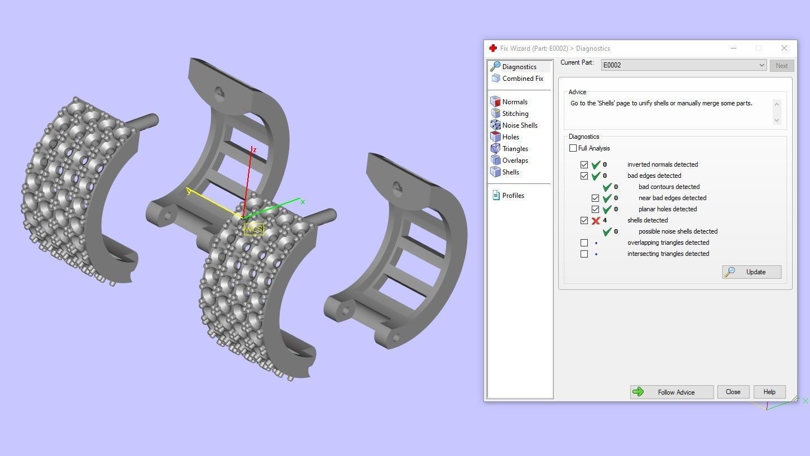This screenshot has height=456, width=810.
Task: Open the Holes page icon
Action: (495, 137)
